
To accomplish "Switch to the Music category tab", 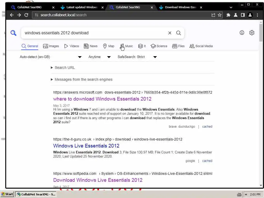I will click(x=127, y=46).
